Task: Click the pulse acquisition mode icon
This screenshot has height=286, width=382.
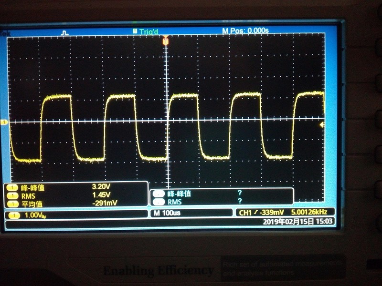Action: tap(64, 32)
